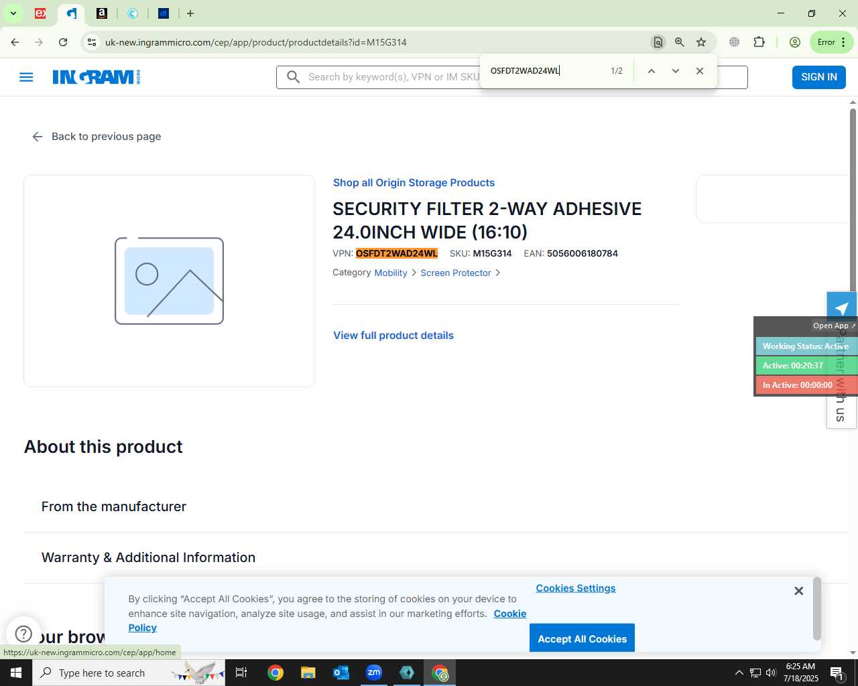Click the volume speaker tray icon
The height and width of the screenshot is (686, 858).
[771, 673]
